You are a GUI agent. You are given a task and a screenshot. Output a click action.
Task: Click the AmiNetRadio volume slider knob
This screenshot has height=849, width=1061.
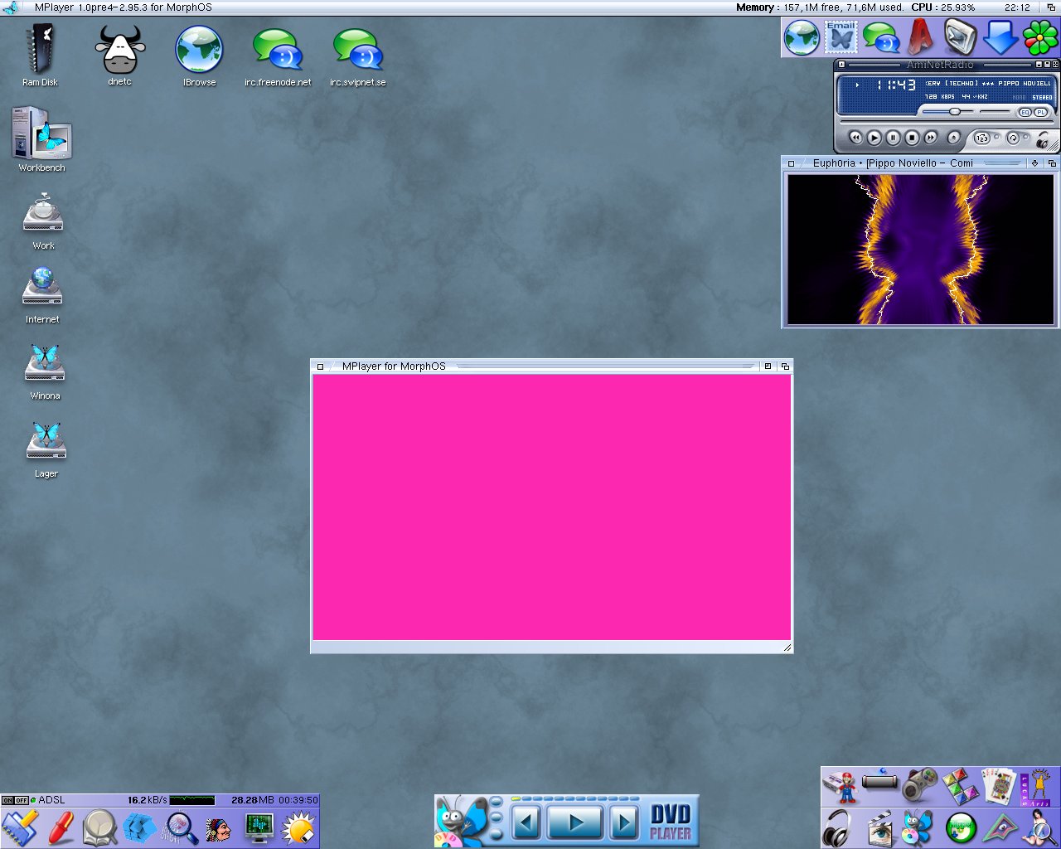pos(955,111)
